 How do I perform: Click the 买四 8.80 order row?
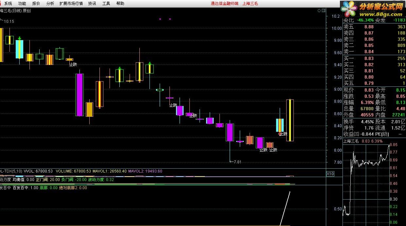[x=374, y=77]
